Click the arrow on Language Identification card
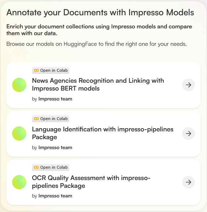 tap(188, 134)
